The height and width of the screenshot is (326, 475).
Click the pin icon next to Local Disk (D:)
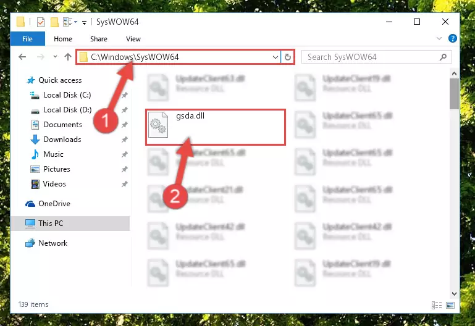[125, 110]
